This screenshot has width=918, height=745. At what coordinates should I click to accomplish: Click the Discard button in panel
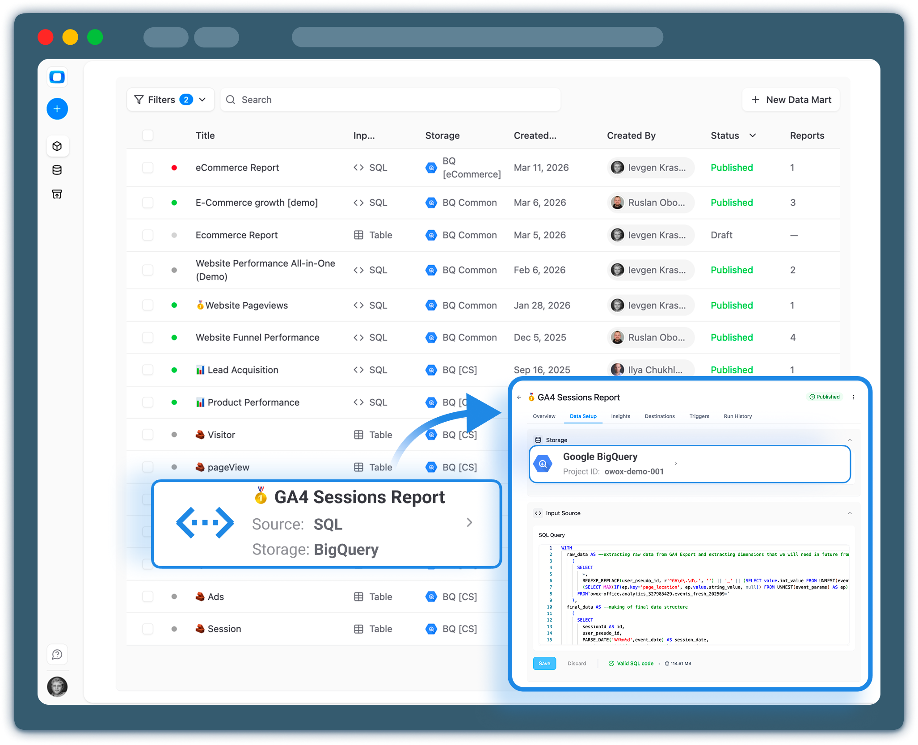pos(577,664)
